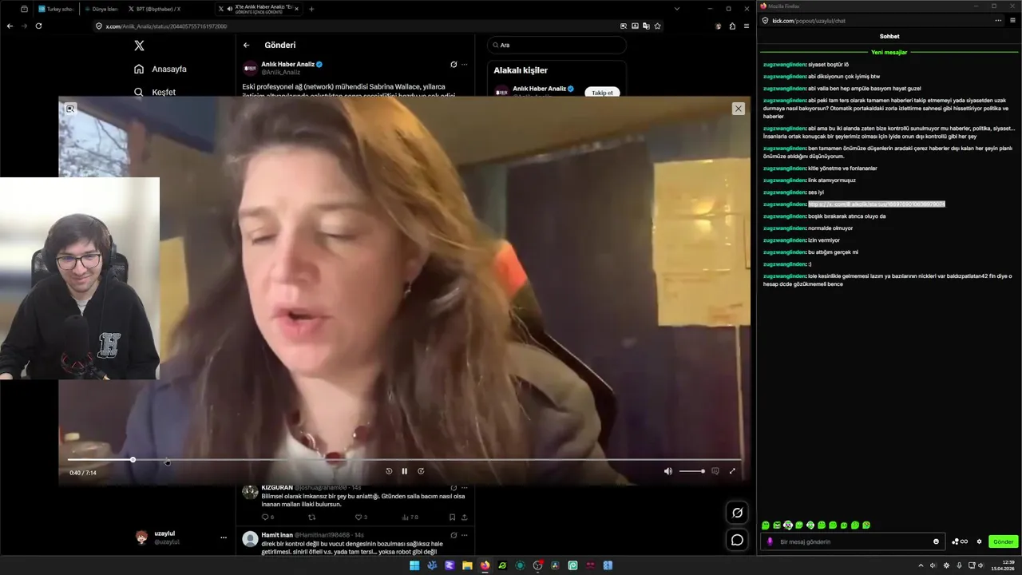Reload the X page
The image size is (1022, 575).
tap(38, 26)
